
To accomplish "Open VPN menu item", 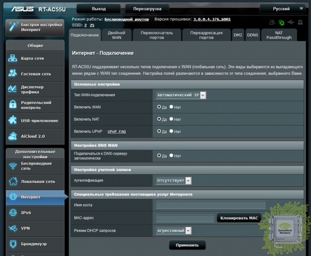I will 35,229.
